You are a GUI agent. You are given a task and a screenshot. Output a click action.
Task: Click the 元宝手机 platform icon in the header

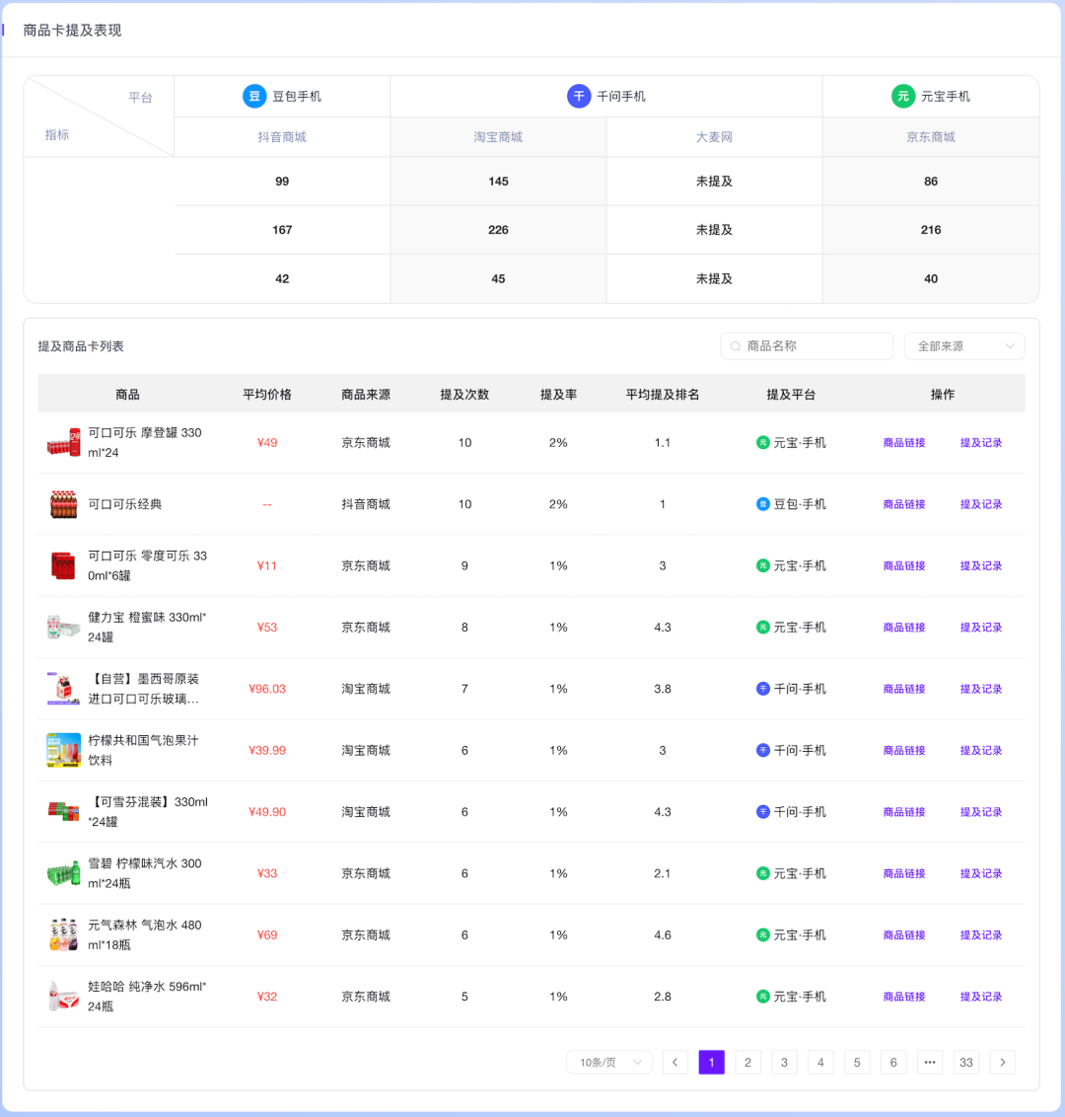click(903, 96)
